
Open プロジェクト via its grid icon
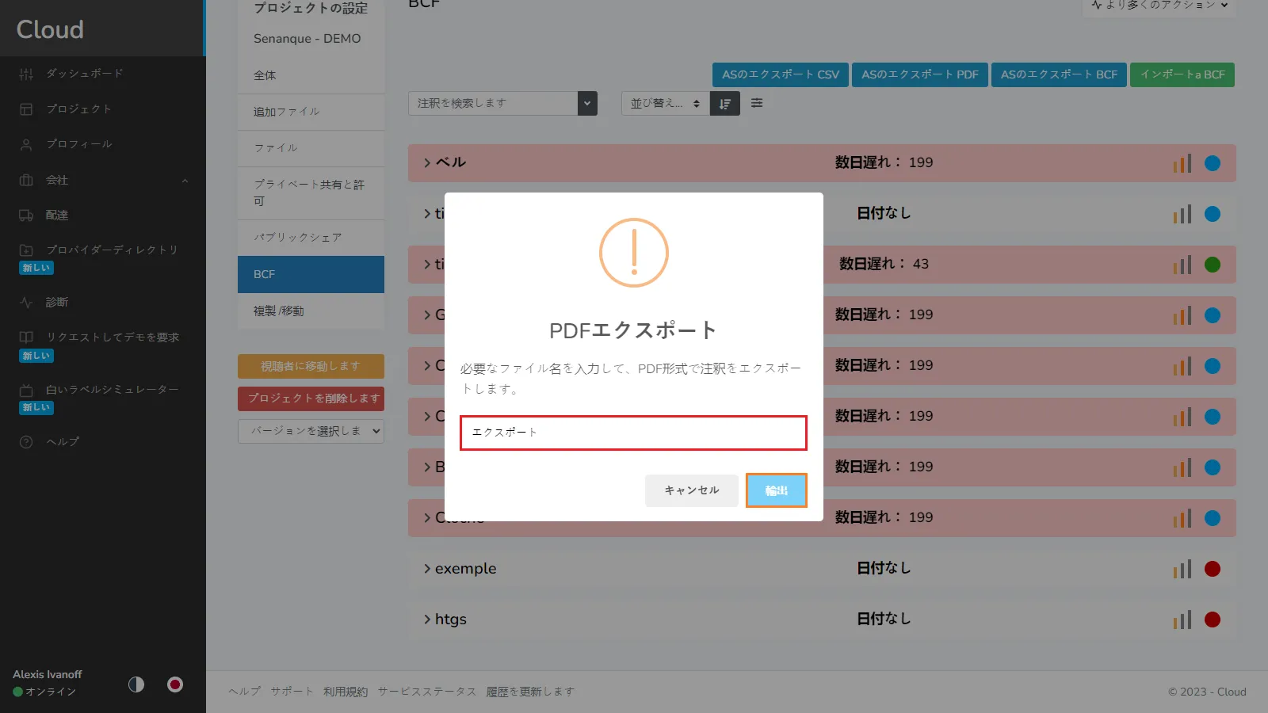25,109
